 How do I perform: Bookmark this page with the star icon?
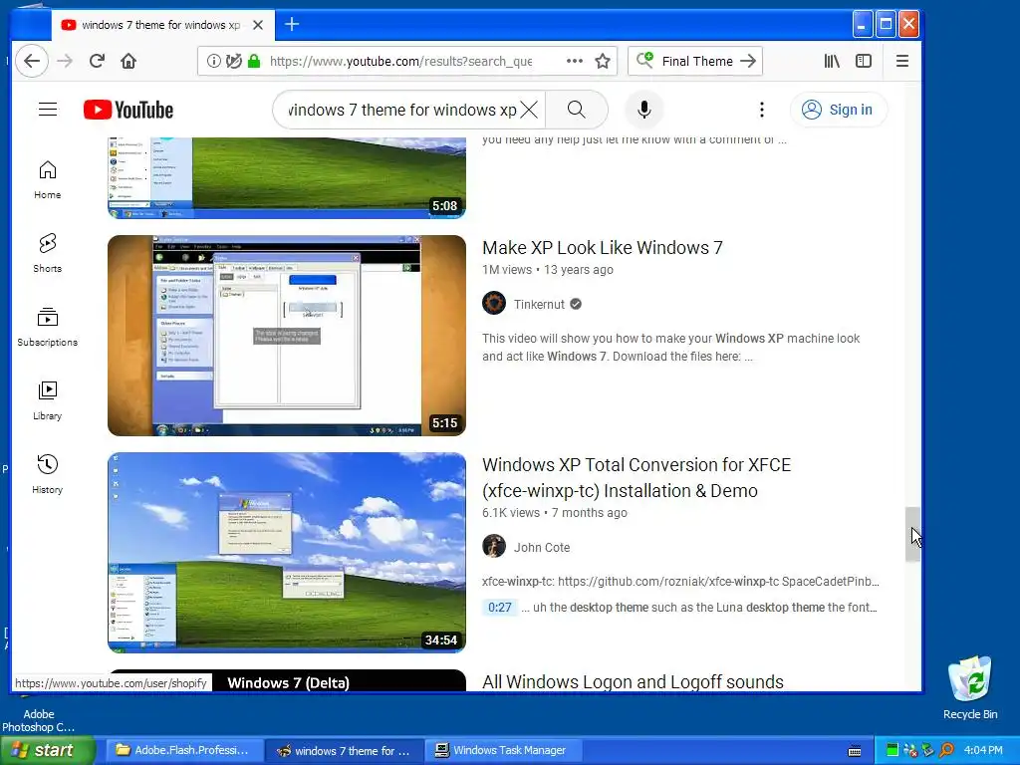pos(603,61)
